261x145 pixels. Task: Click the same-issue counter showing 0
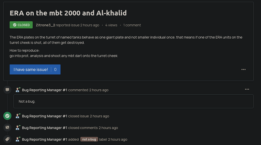55,69
